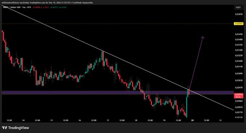Click the 0,03400 price scale label
Screen dimensions: 246x133
click(239, 39)
